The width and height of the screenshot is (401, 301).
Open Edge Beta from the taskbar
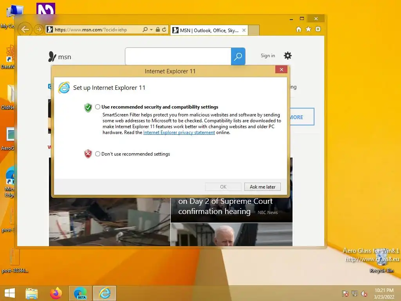80,293
